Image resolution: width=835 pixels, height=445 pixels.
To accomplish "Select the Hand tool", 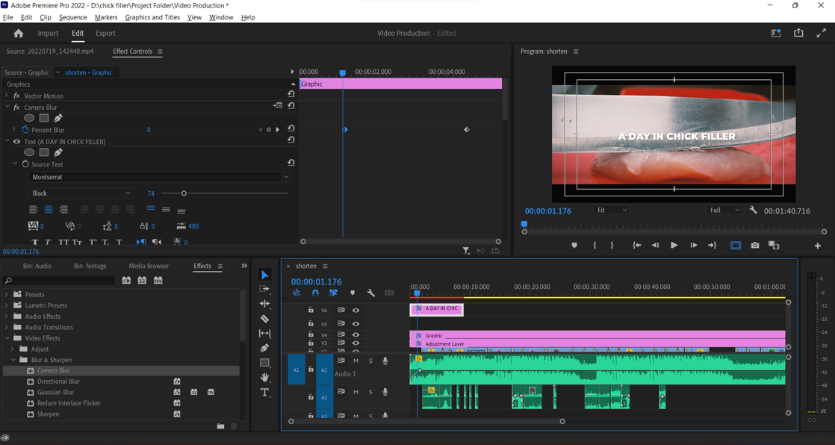I will (264, 378).
